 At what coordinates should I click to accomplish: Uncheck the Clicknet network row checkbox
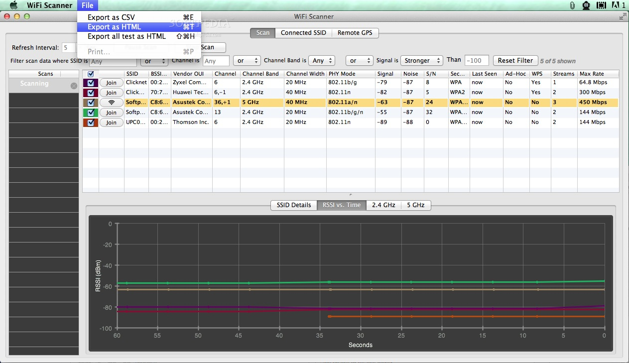91,83
